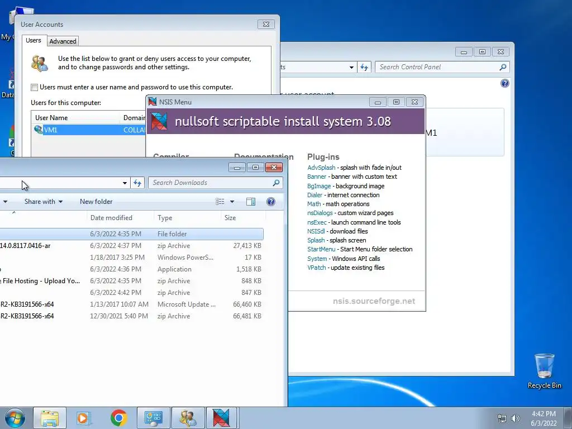Switch to the Advanced tab in User Accounts

click(63, 41)
